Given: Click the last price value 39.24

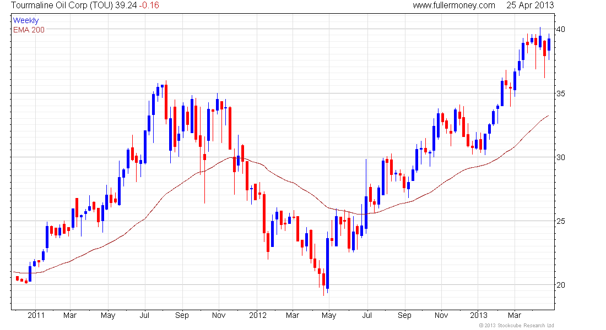Looking at the screenshot, I should pyautogui.click(x=126, y=5).
